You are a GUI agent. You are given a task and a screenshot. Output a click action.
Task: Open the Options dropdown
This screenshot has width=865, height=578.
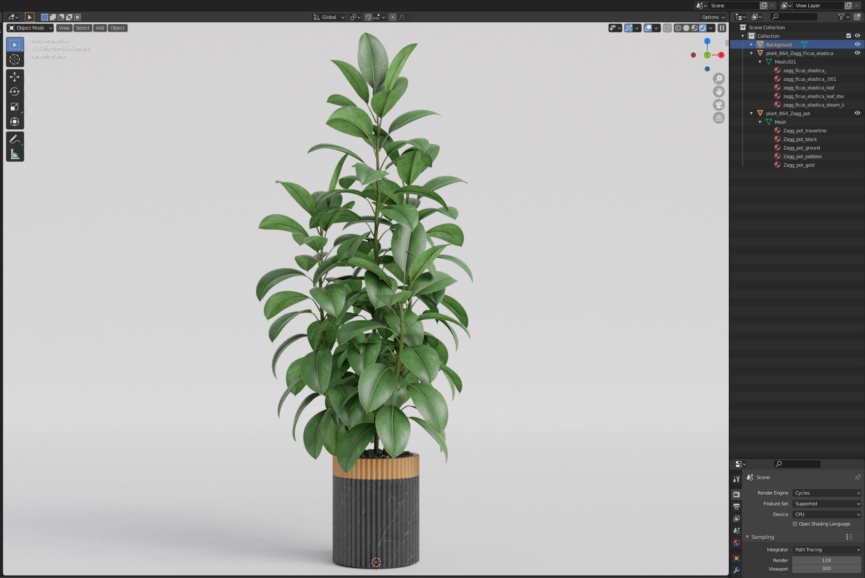tap(713, 17)
